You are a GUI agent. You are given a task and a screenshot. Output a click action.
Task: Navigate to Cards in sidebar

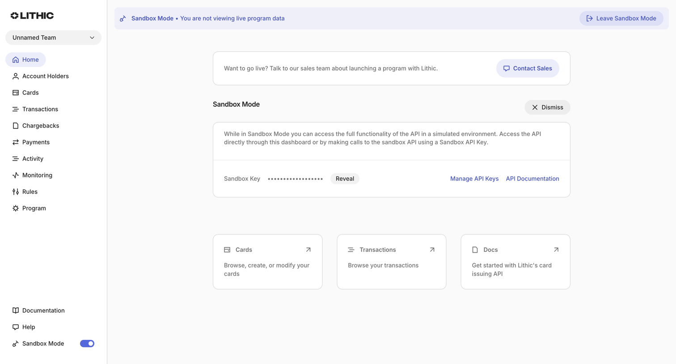(x=25, y=93)
